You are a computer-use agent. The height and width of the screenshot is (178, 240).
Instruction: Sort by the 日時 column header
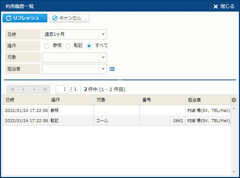point(25,100)
